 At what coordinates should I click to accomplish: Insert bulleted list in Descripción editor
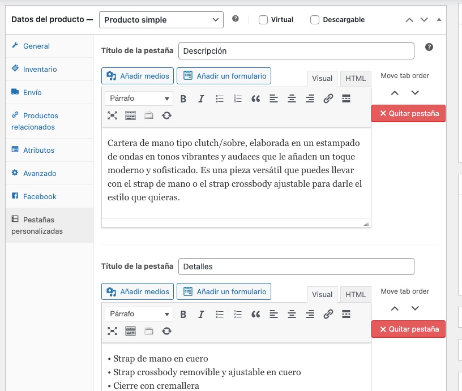pyautogui.click(x=220, y=98)
